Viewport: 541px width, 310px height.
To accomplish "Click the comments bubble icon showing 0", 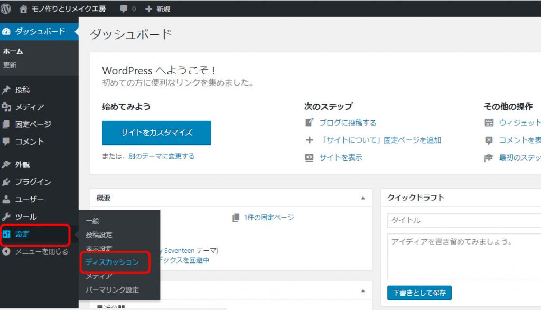I will [x=123, y=8].
